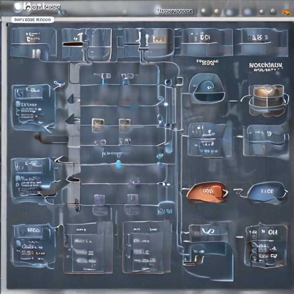Toggle the left purple square in the lower grid
Screen dimensions: 294x294
point(99,198)
